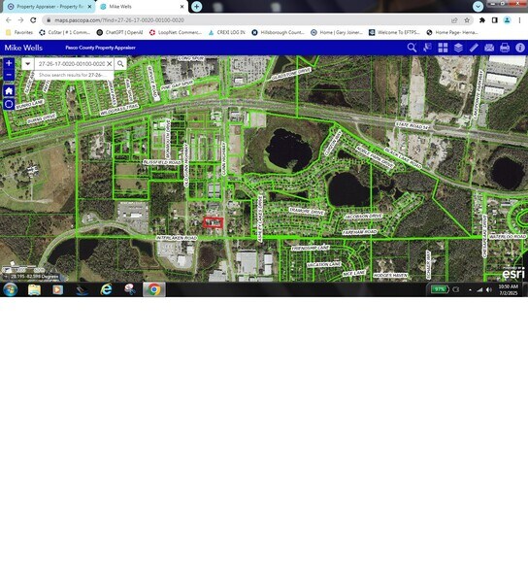This screenshot has height=571, width=528.
Task: Click the Mike Wells site title
Action: pos(23,48)
